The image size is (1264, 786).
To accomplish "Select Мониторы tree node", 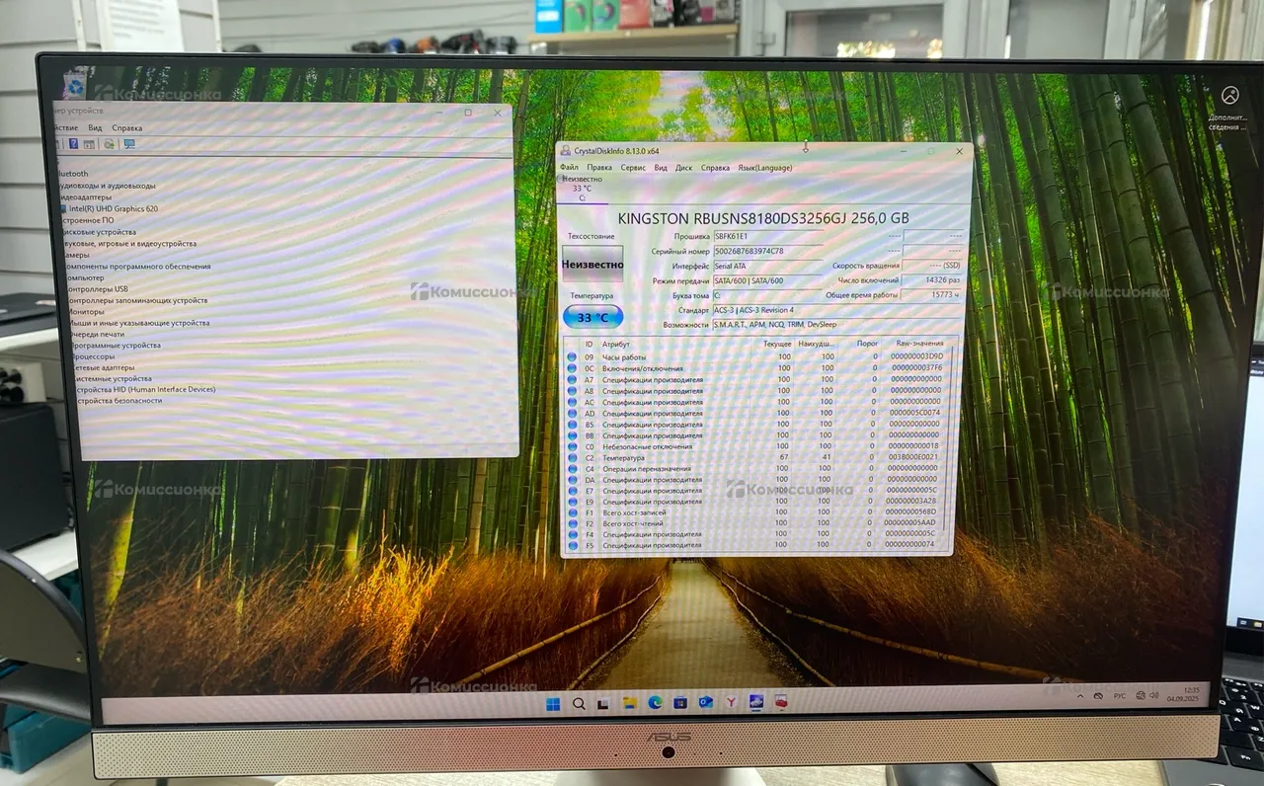I will (86, 311).
